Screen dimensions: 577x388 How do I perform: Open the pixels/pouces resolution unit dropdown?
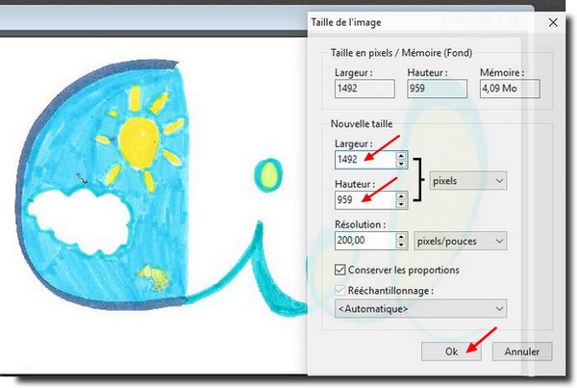[x=460, y=241]
